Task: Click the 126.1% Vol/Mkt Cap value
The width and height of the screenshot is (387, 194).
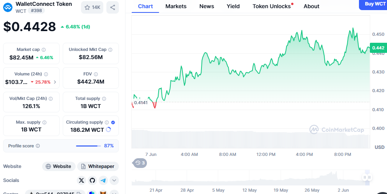Action: 31,107
